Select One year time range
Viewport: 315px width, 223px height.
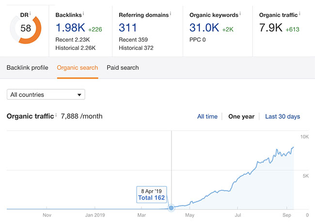click(241, 116)
